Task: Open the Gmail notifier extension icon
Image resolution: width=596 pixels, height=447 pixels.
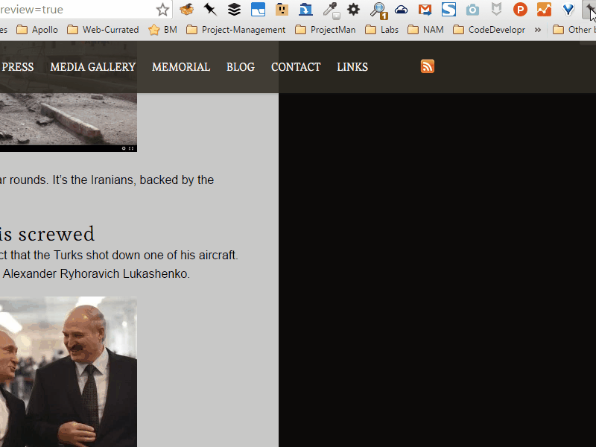Action: (425, 10)
